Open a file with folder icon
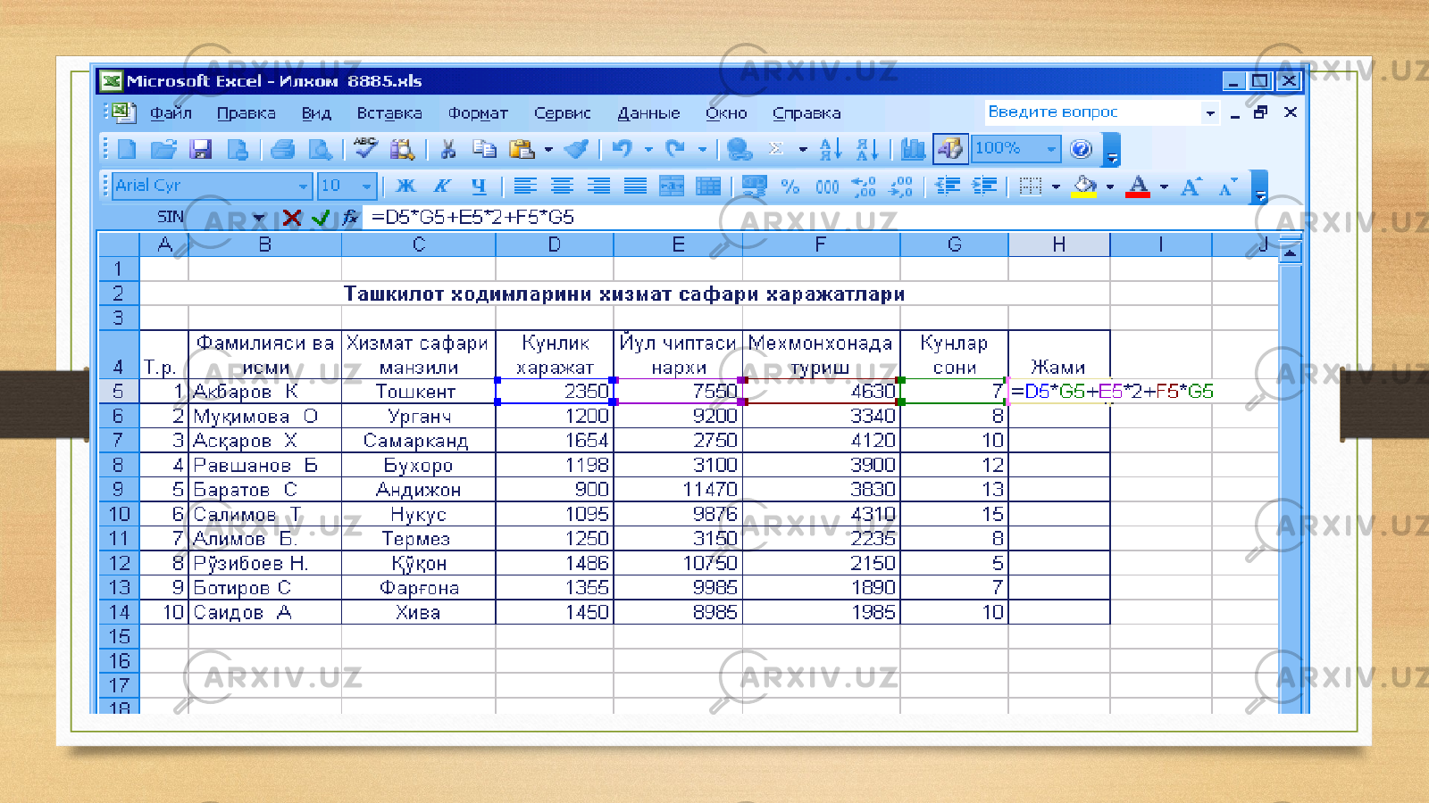The image size is (1429, 803). tap(163, 149)
